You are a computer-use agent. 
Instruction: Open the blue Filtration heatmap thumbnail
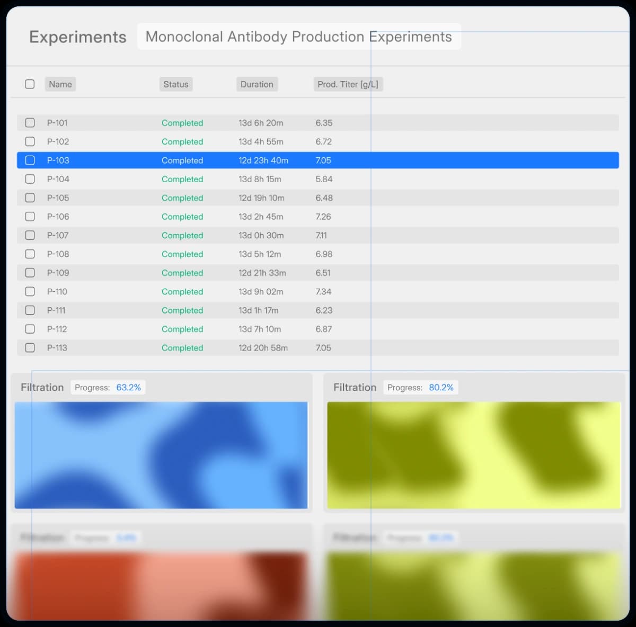point(161,455)
